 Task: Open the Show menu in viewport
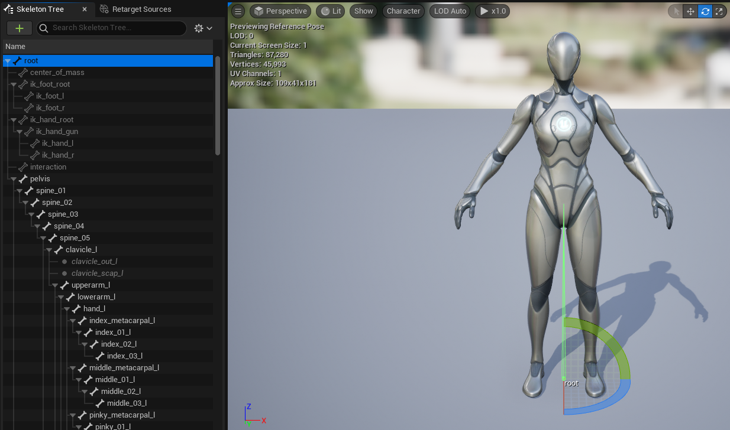click(364, 11)
